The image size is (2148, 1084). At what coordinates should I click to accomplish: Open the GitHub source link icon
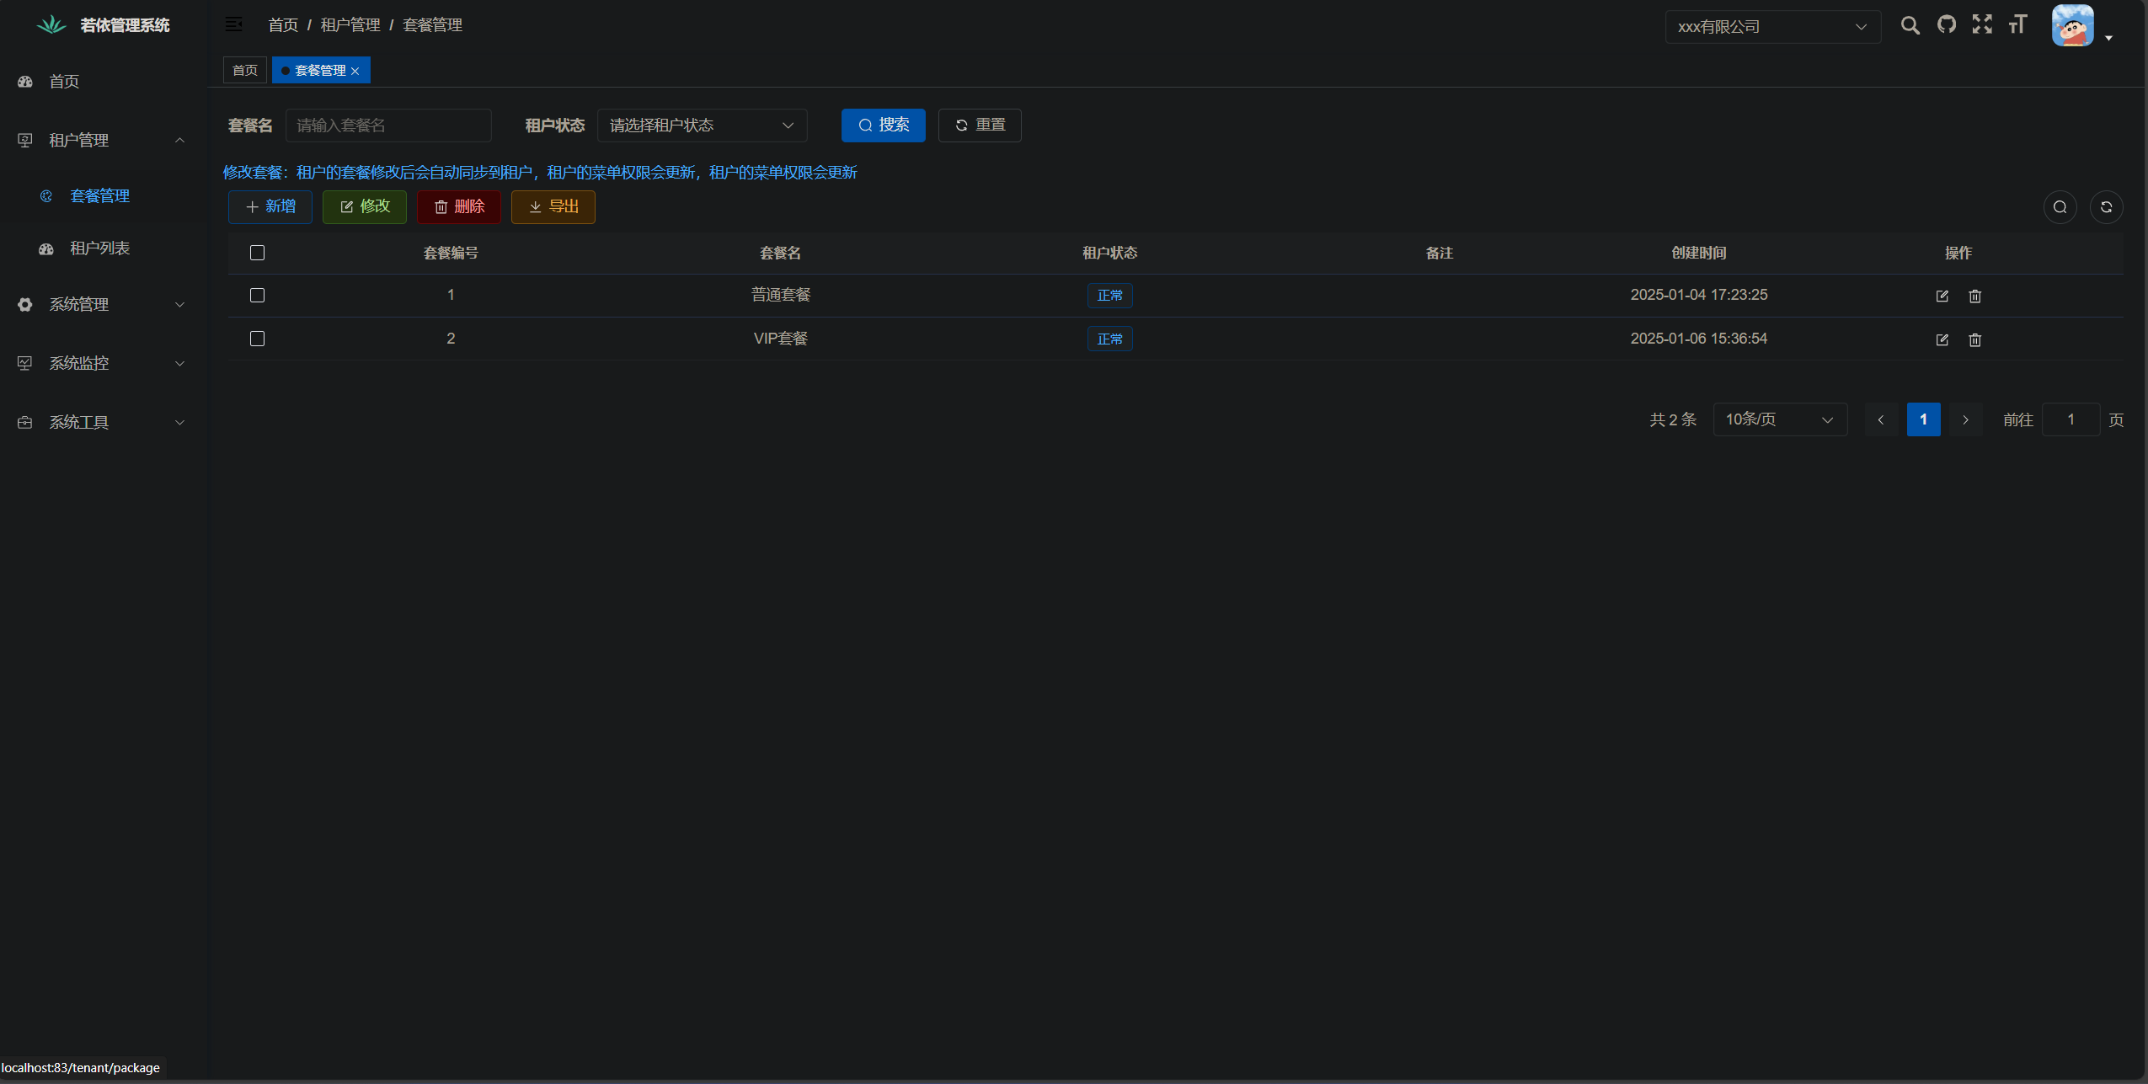point(1946,24)
